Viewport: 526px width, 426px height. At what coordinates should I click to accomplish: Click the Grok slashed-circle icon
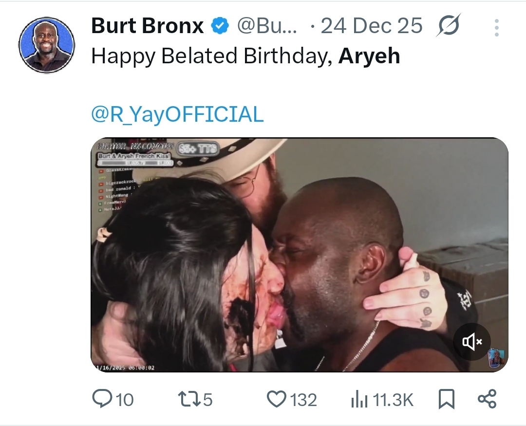(449, 25)
